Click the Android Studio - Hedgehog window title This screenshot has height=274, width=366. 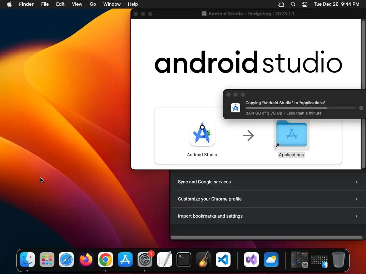pos(251,14)
